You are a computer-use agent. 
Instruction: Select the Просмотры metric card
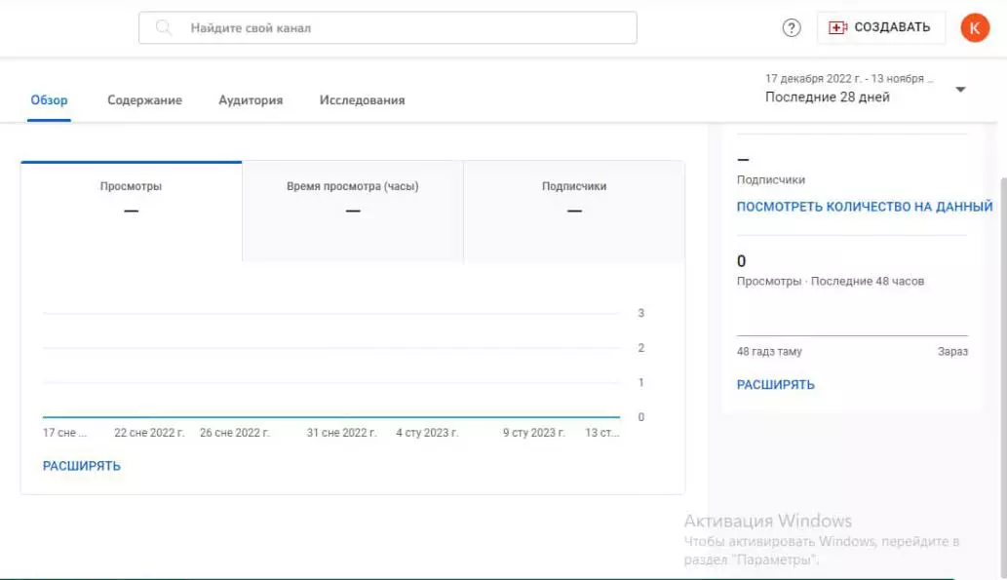131,212
